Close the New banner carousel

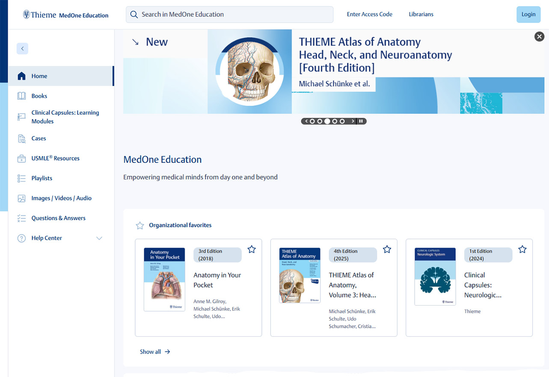tap(539, 37)
